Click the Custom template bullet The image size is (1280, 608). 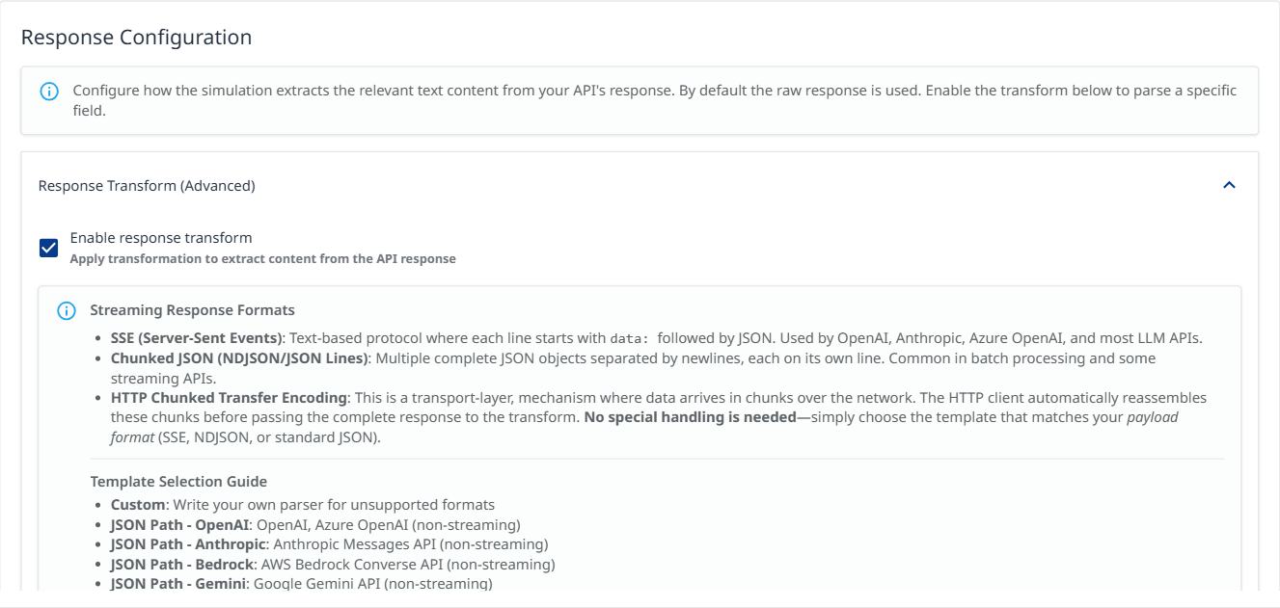tap(303, 505)
